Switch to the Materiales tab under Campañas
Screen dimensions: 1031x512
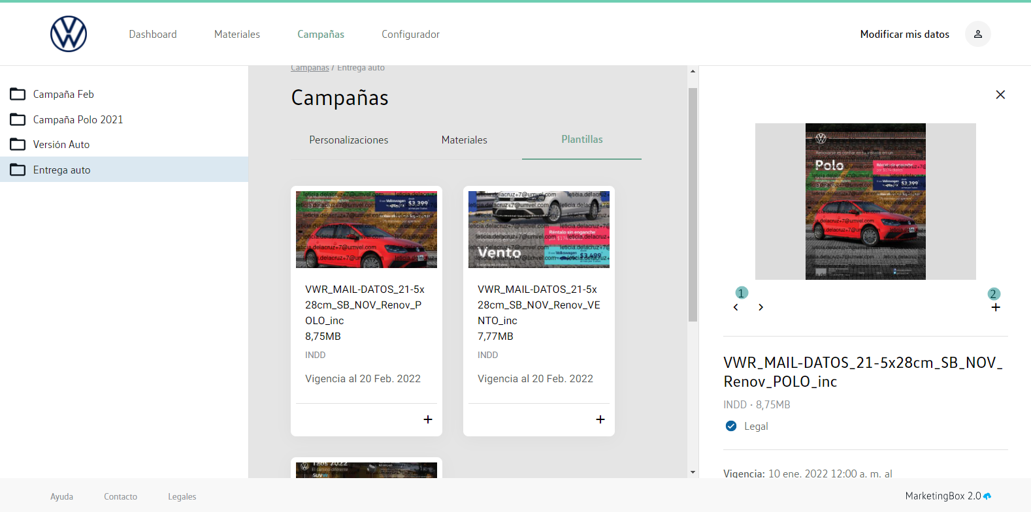pyautogui.click(x=465, y=140)
